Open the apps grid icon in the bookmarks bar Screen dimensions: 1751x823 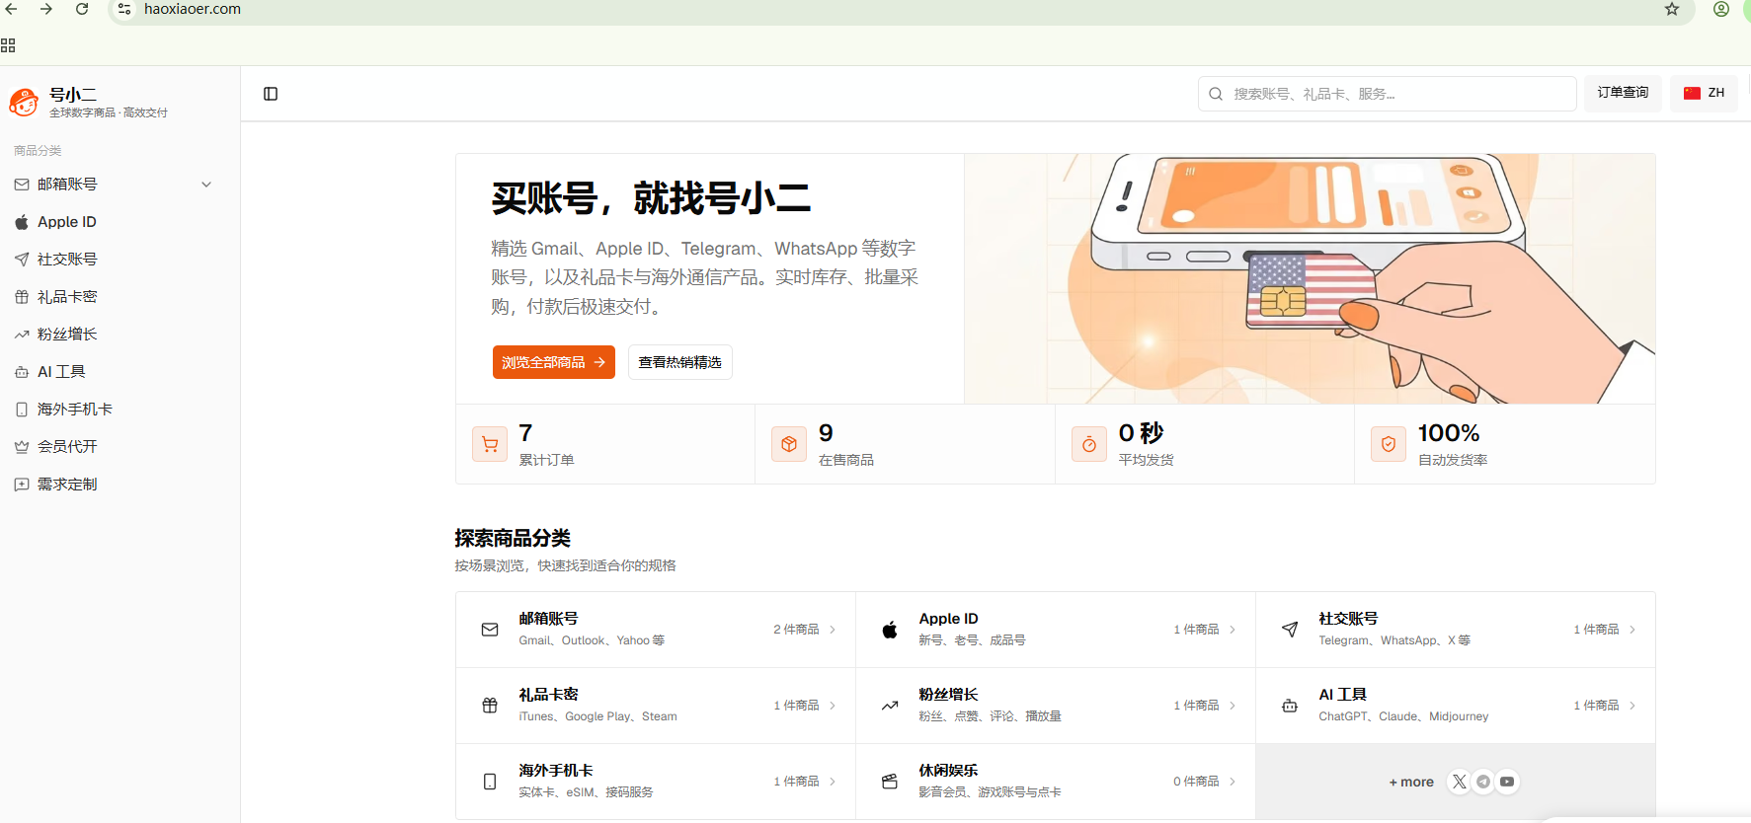pyautogui.click(x=8, y=45)
